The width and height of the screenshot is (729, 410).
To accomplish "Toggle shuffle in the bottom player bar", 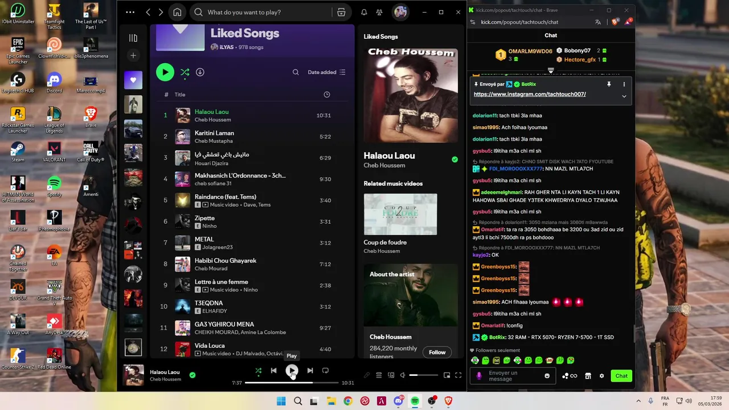I will click(x=258, y=371).
